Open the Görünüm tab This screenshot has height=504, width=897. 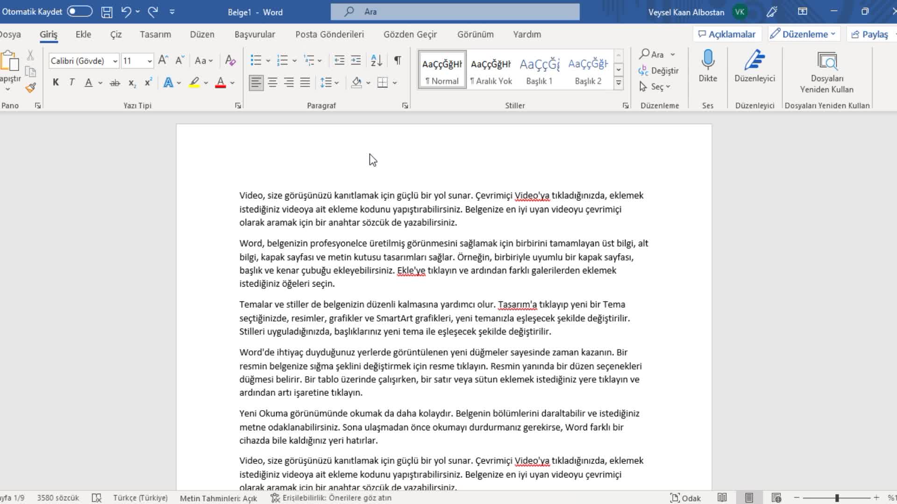click(x=475, y=34)
